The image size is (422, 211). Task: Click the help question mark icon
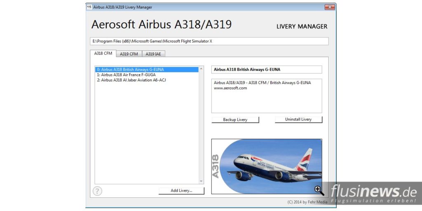(x=97, y=191)
